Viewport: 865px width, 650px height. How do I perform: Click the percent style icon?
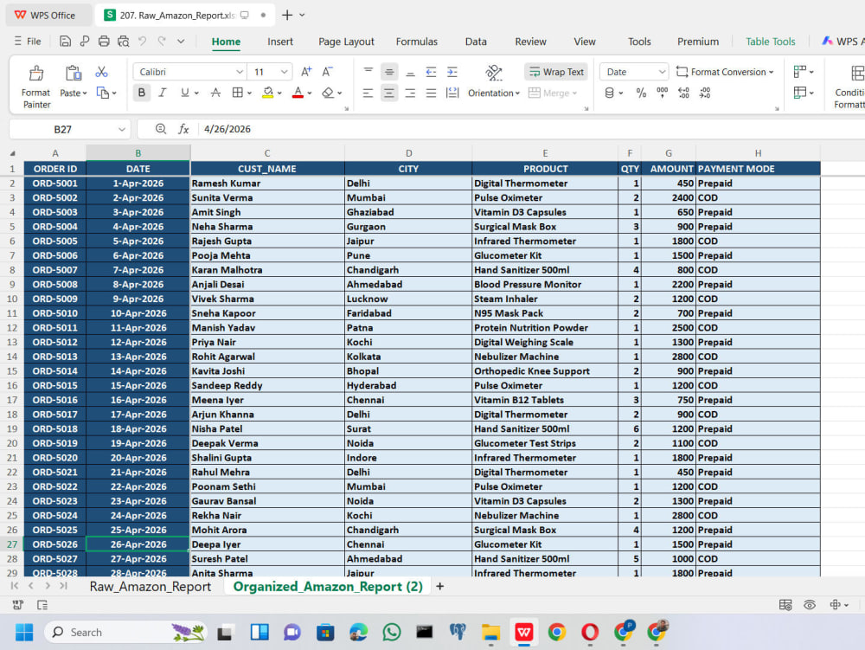click(641, 93)
